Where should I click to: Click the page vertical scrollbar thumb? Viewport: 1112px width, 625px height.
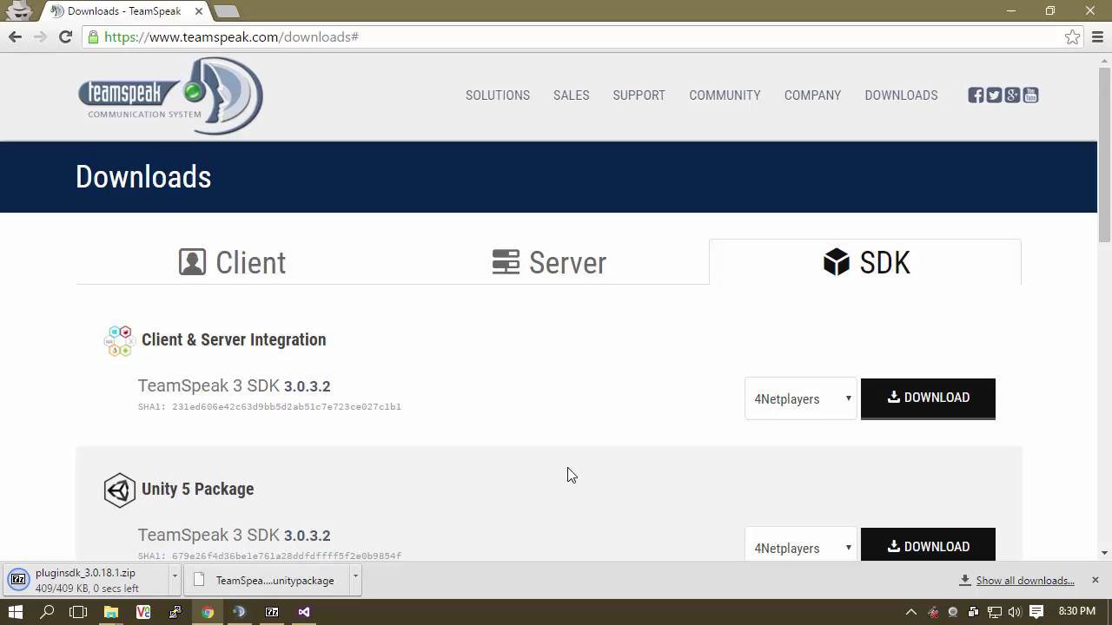click(x=1104, y=153)
